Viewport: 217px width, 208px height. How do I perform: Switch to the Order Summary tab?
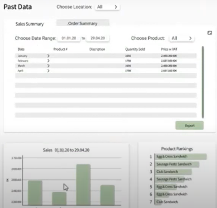[83, 23]
